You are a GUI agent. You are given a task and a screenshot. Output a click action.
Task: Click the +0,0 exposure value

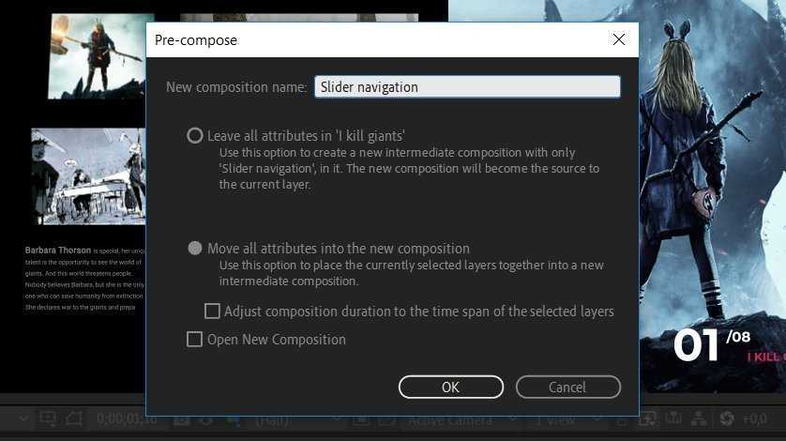pos(756,419)
